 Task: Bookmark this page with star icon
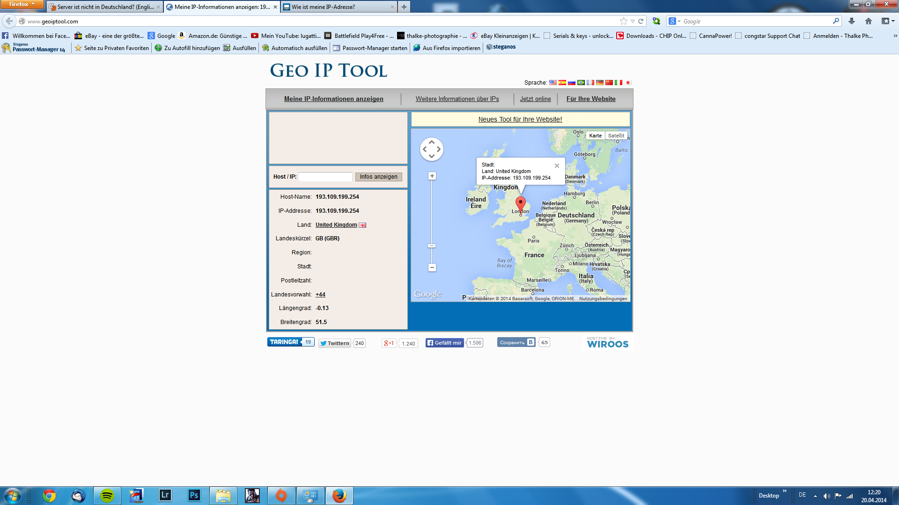tap(623, 21)
